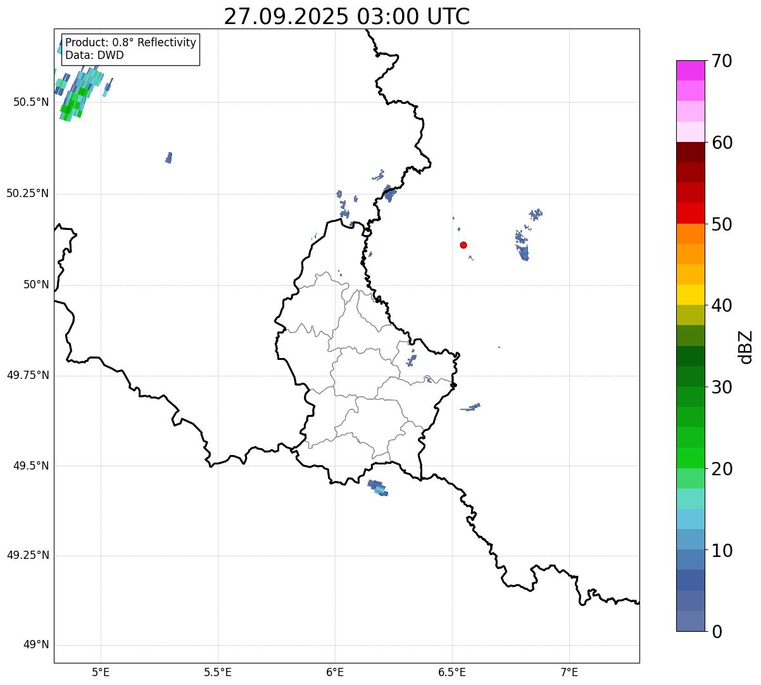The height and width of the screenshot is (685, 761).
Task: Click the colorbar tick label 10
Action: (721, 551)
